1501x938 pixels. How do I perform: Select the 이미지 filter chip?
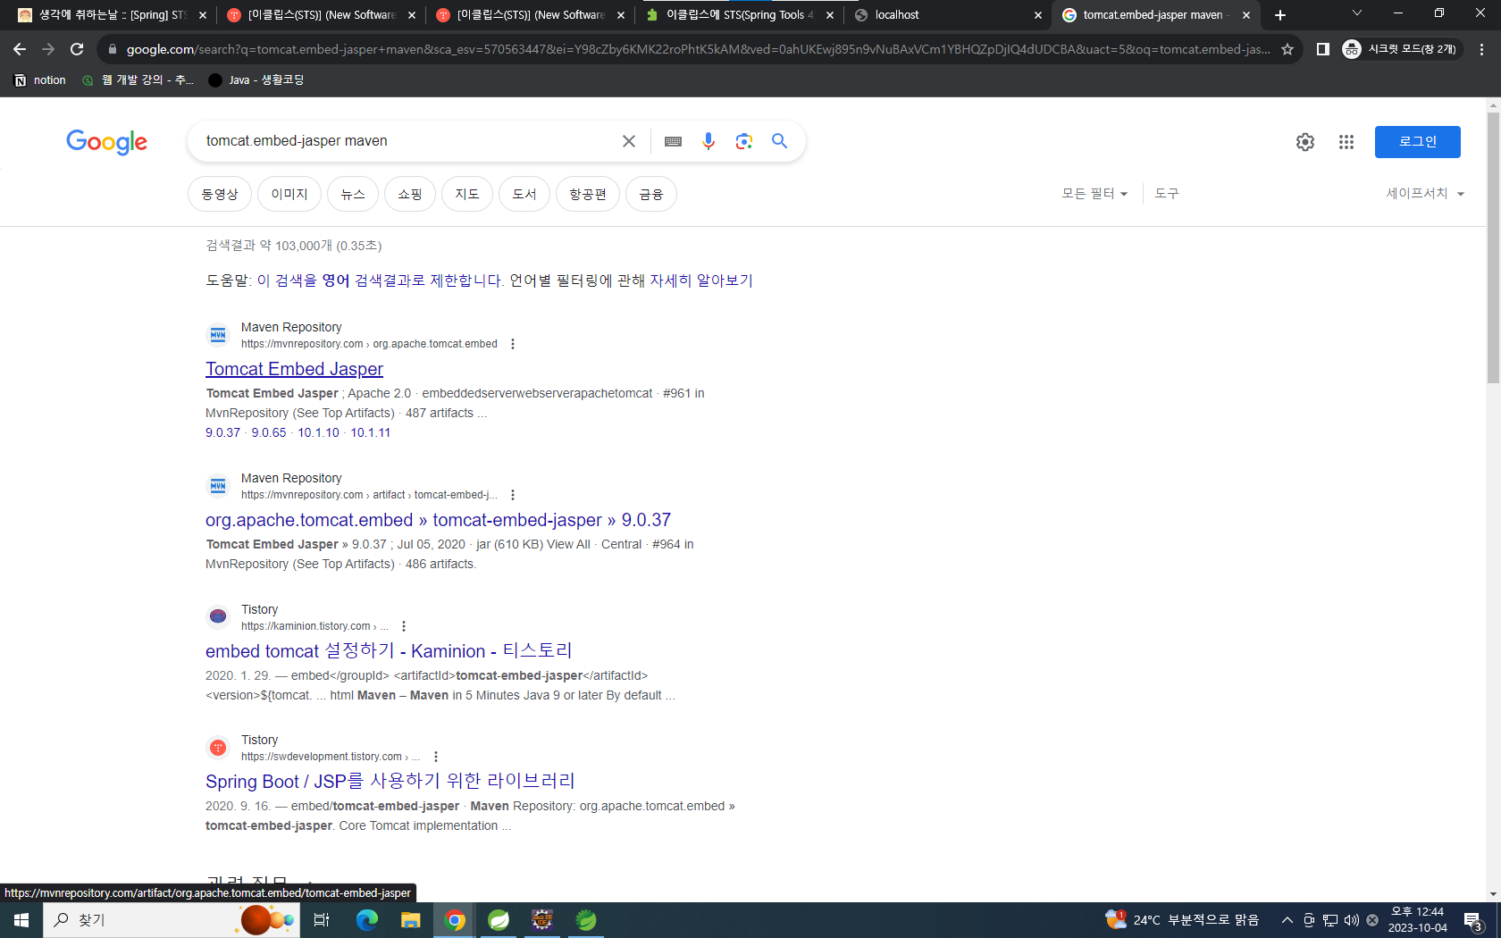pyautogui.click(x=289, y=194)
